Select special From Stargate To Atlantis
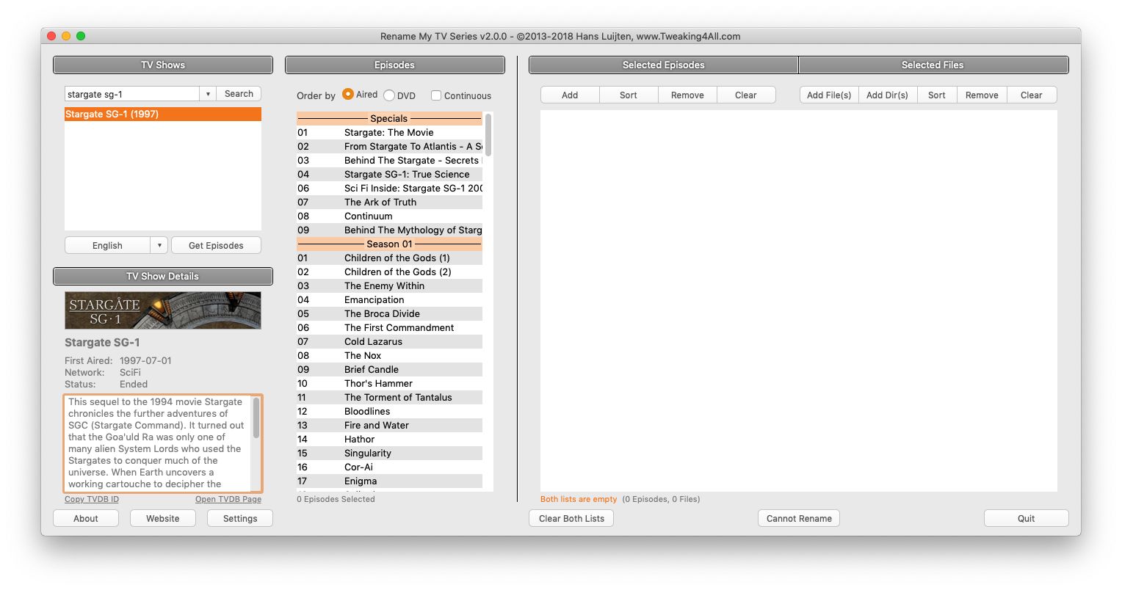 point(389,147)
